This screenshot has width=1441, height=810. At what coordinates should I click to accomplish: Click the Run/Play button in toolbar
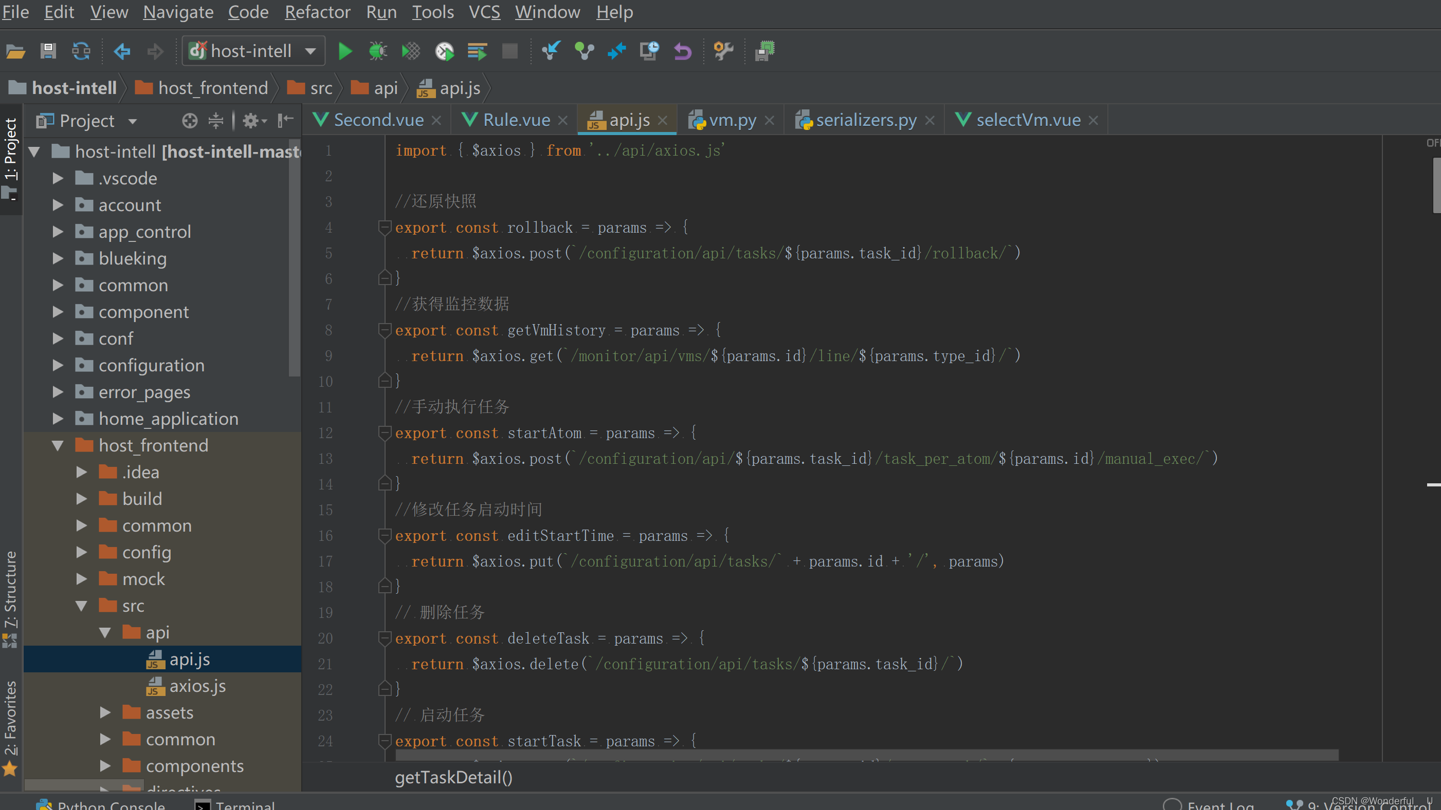(344, 50)
